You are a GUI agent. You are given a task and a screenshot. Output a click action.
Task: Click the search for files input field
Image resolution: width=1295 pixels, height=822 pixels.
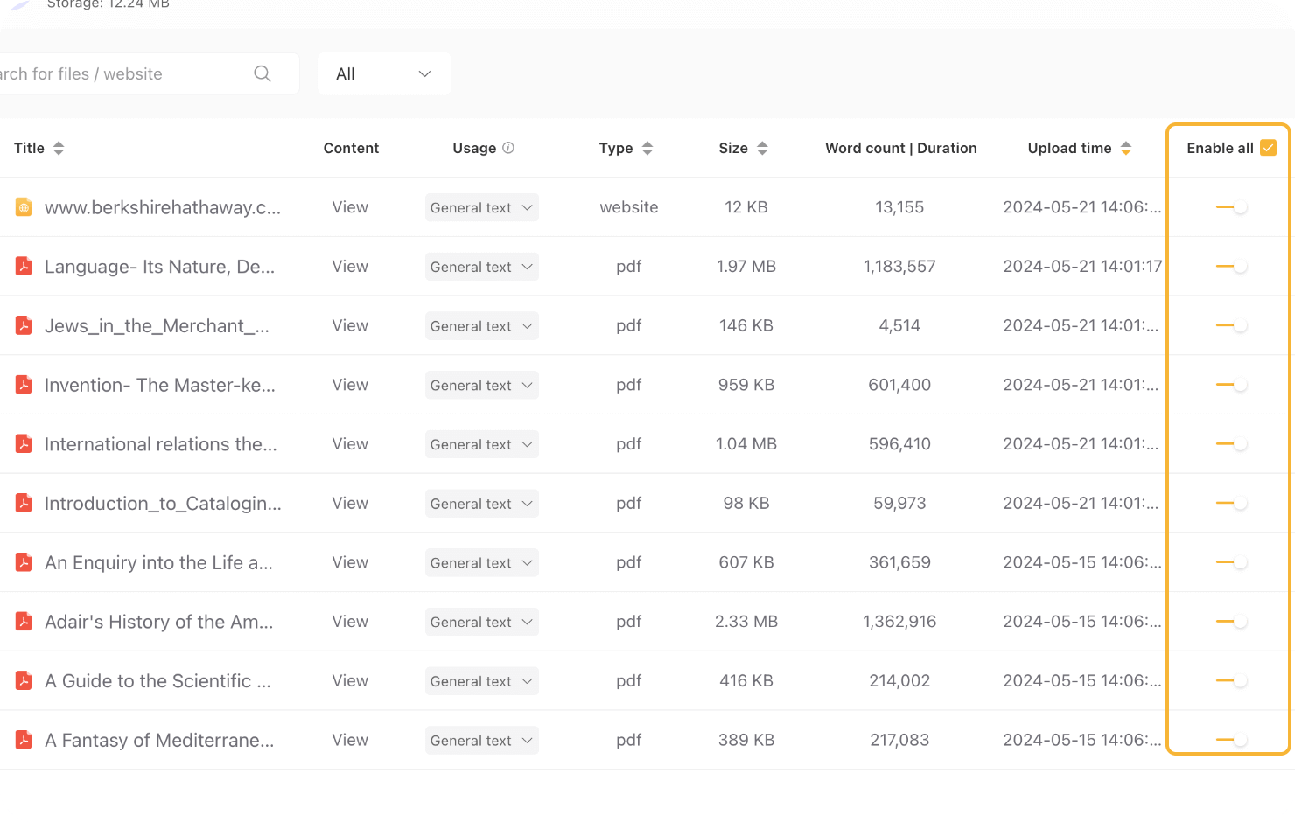[x=122, y=74]
